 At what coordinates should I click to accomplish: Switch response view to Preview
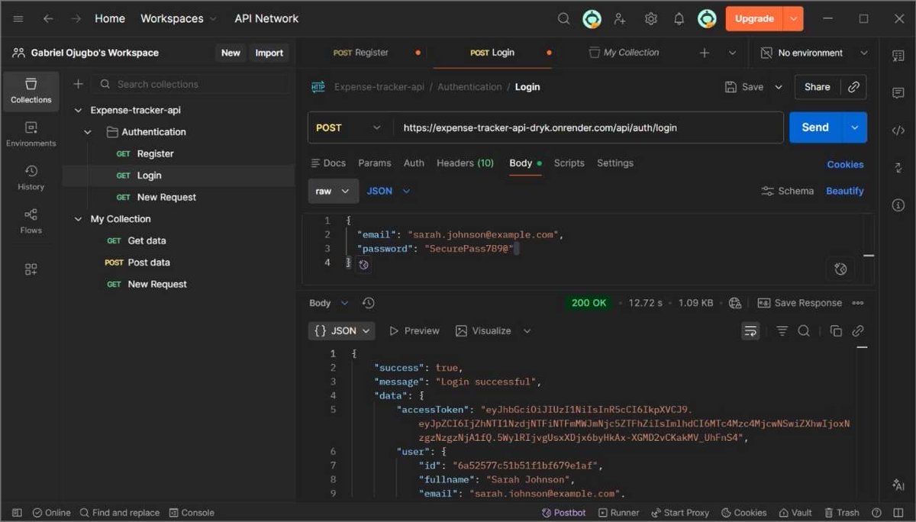(414, 331)
